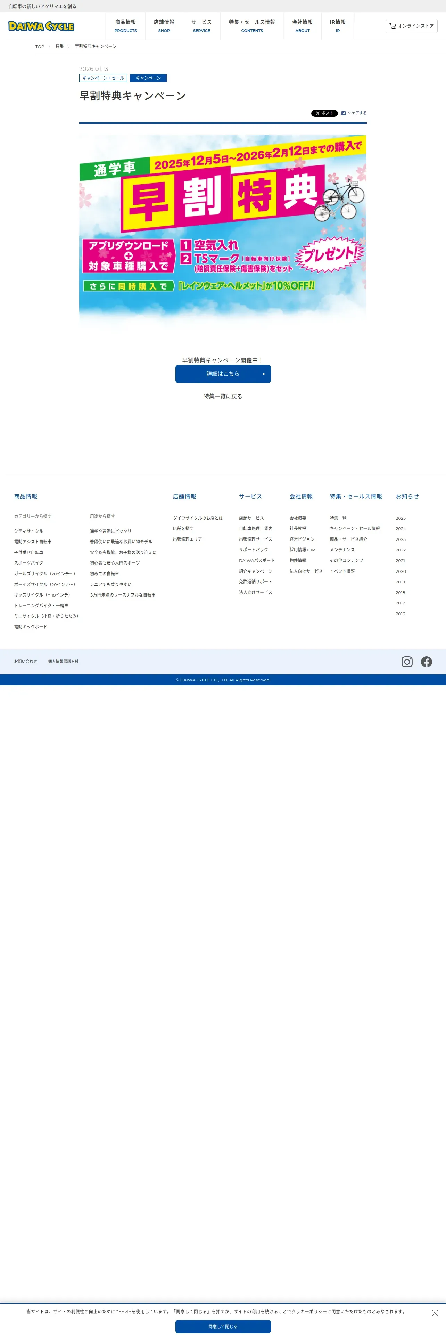446x1339 pixels.
Task: Click TOP in the breadcrumb
Action: pos(40,47)
